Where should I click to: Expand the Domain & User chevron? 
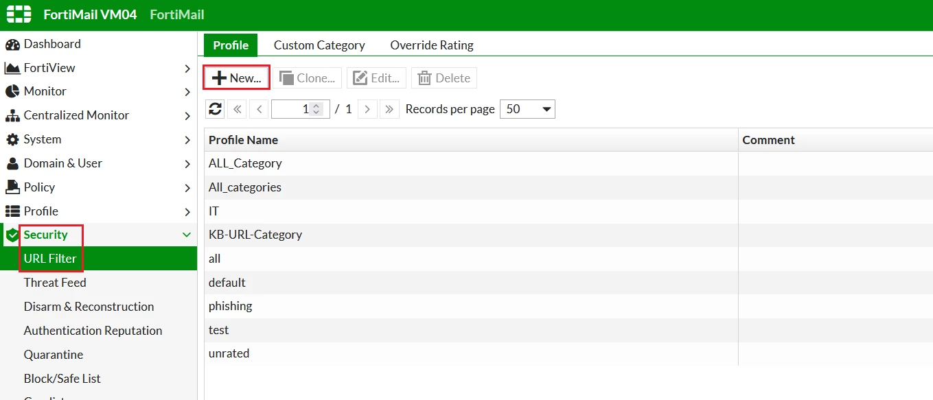(187, 164)
